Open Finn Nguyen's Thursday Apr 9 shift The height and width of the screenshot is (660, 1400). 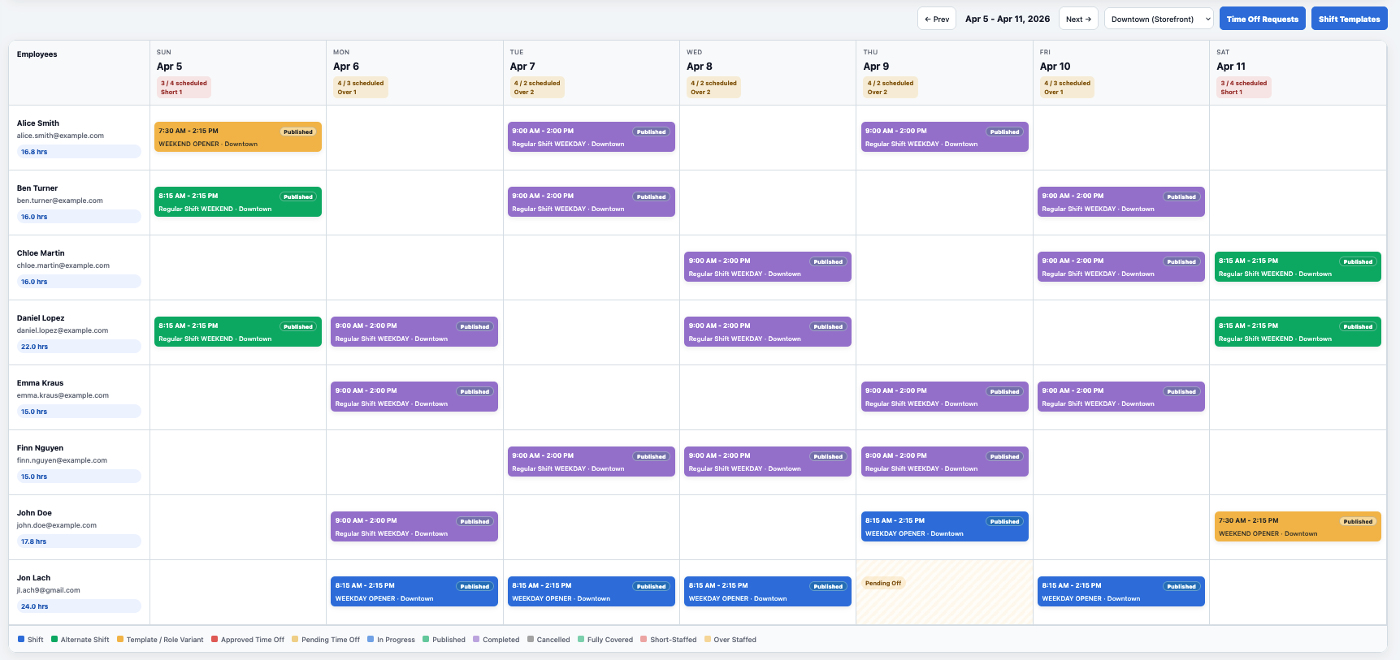[x=944, y=461]
